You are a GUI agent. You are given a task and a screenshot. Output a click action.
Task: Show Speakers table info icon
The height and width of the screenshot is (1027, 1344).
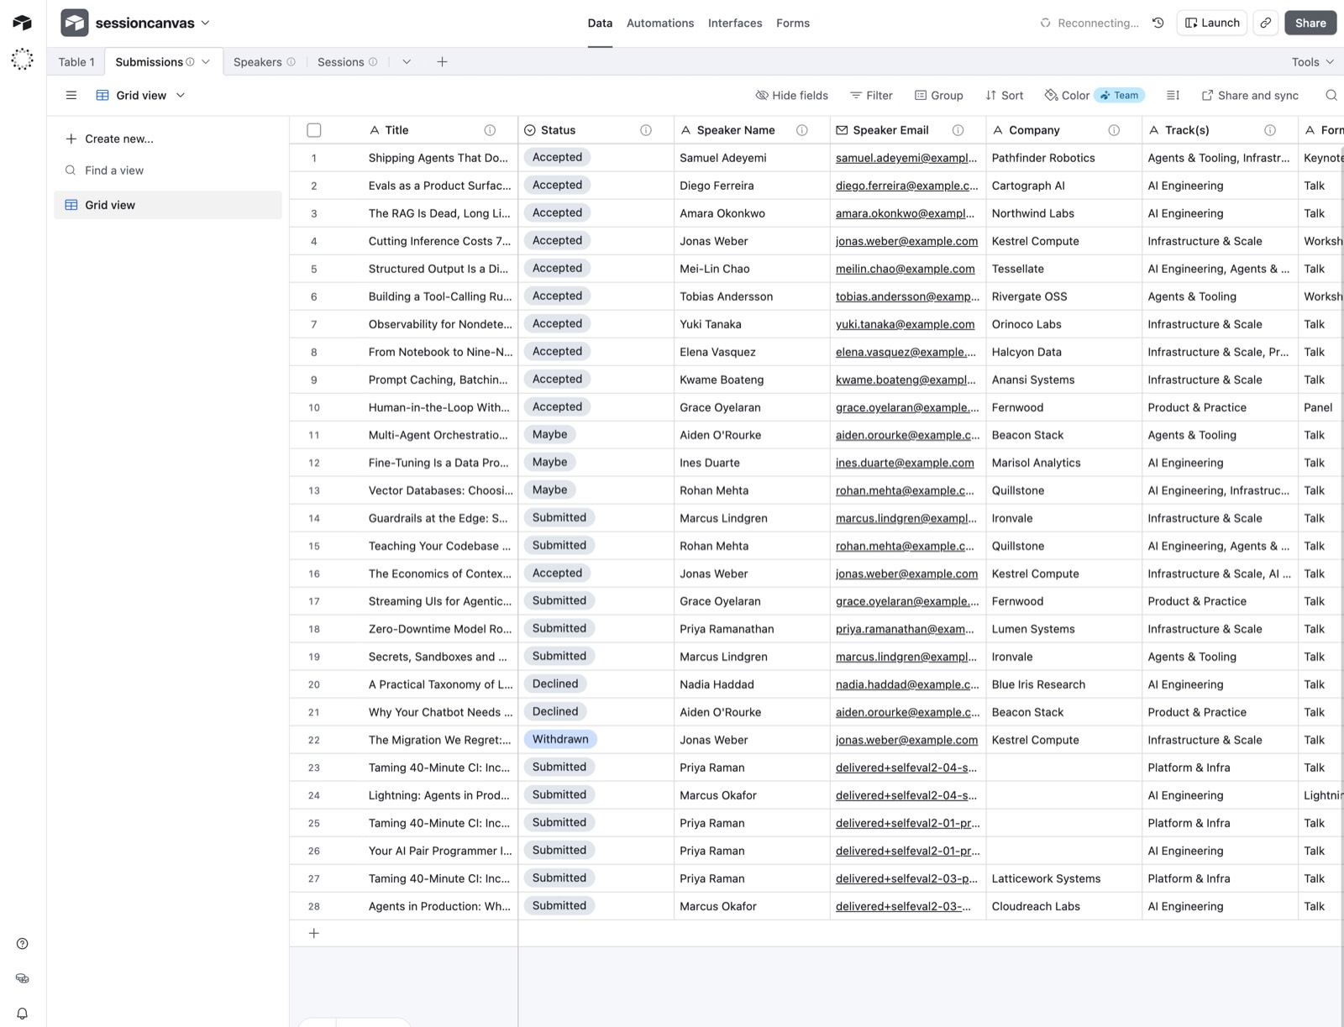[x=291, y=61]
